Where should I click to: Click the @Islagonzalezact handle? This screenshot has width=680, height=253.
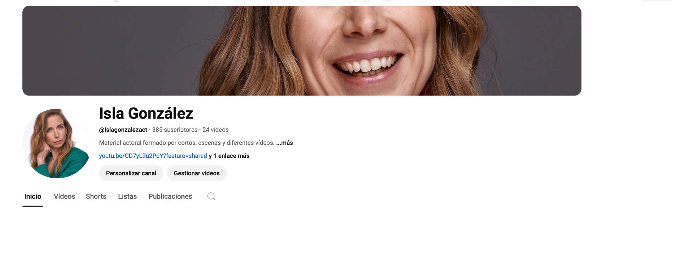pos(123,130)
